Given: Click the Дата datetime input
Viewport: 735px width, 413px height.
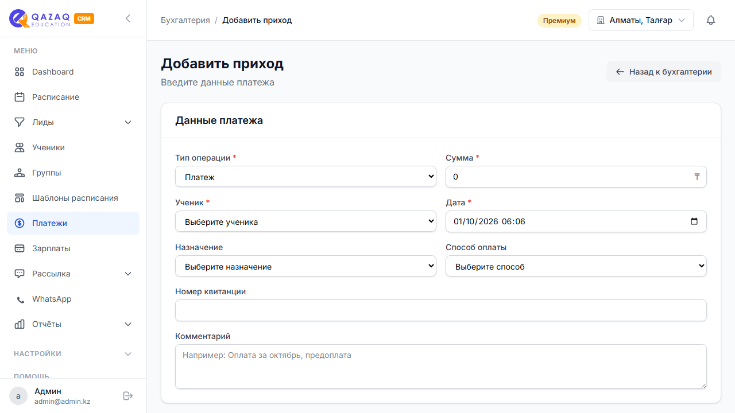Looking at the screenshot, I should [x=576, y=221].
